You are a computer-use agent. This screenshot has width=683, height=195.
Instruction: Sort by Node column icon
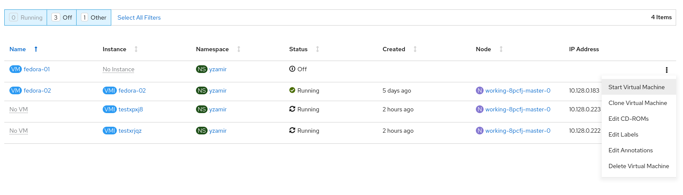pos(501,49)
